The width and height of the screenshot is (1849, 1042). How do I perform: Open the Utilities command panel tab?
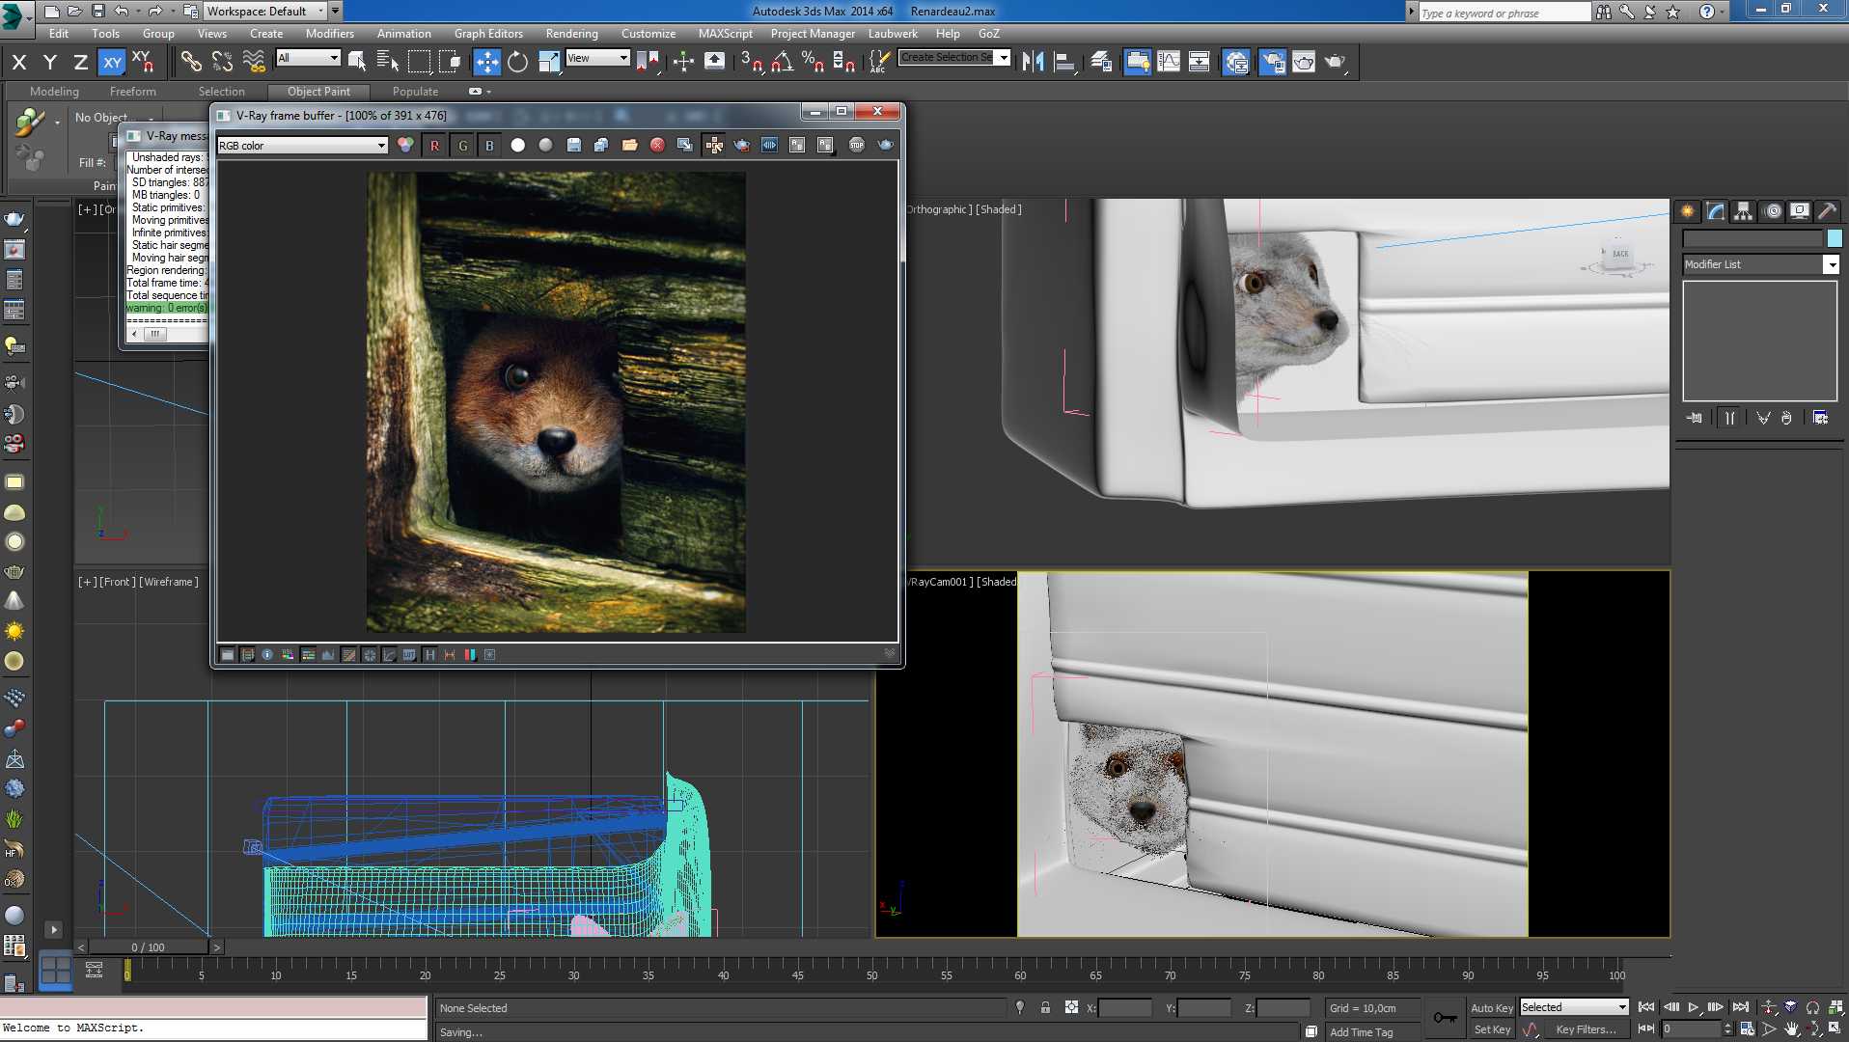point(1827,210)
